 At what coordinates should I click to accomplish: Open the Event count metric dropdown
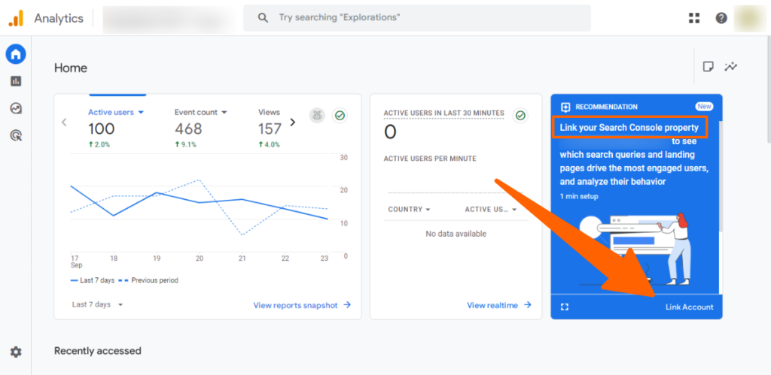pyautogui.click(x=224, y=113)
